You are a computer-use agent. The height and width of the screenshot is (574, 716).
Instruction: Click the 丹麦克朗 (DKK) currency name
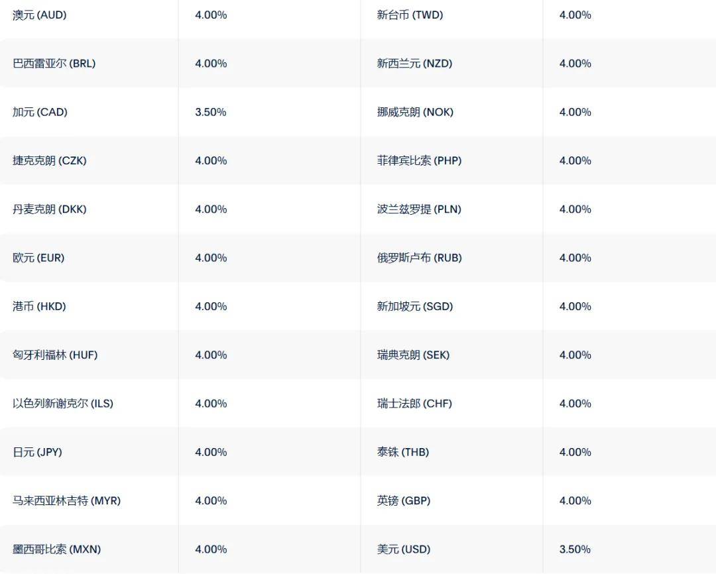click(x=50, y=209)
